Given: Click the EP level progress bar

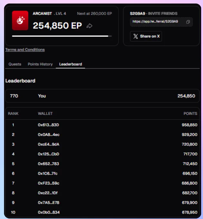Looking at the screenshot, I should click(x=62, y=36).
